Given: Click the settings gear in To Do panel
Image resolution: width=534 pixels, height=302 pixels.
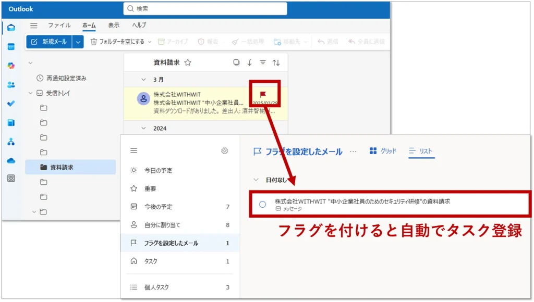Looking at the screenshot, I should (225, 151).
